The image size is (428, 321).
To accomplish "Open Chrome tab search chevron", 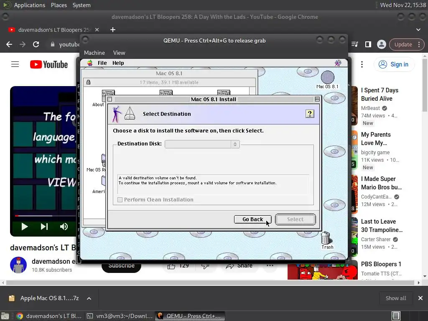I will [418, 30].
